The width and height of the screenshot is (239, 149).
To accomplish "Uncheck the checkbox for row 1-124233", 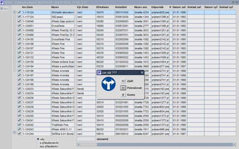I will click(19, 89).
